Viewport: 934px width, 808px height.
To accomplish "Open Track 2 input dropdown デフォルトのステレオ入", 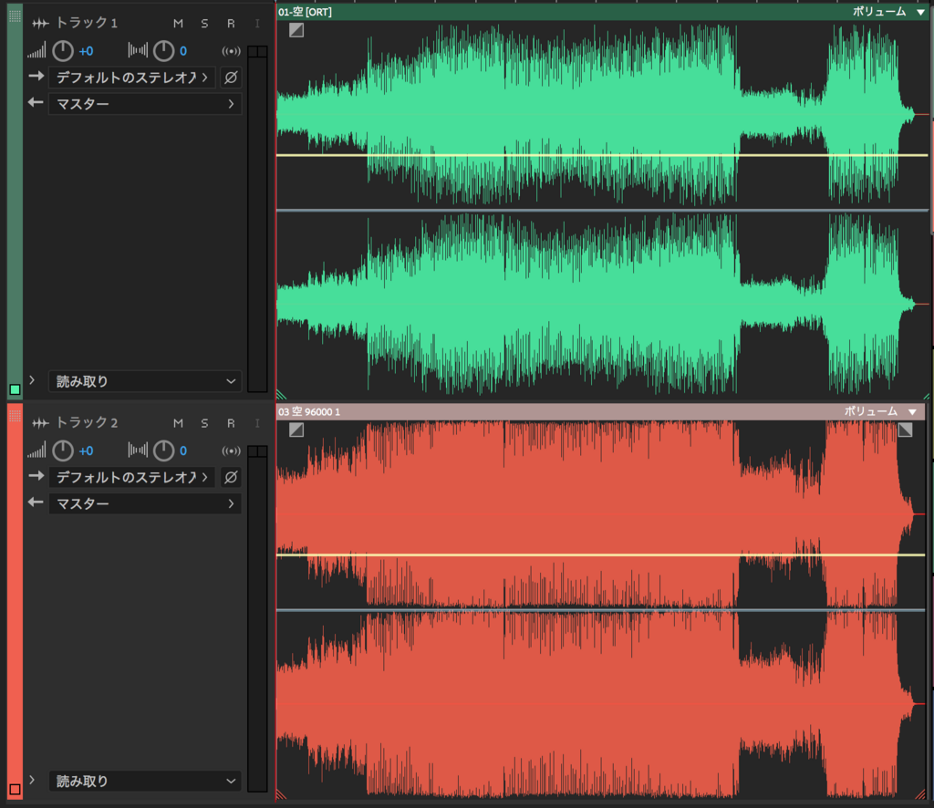I will (131, 477).
